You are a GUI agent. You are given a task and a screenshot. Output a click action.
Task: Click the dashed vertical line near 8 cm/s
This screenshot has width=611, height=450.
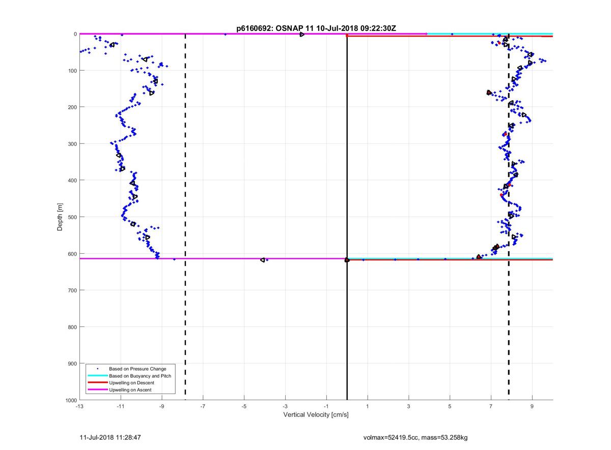click(509, 217)
